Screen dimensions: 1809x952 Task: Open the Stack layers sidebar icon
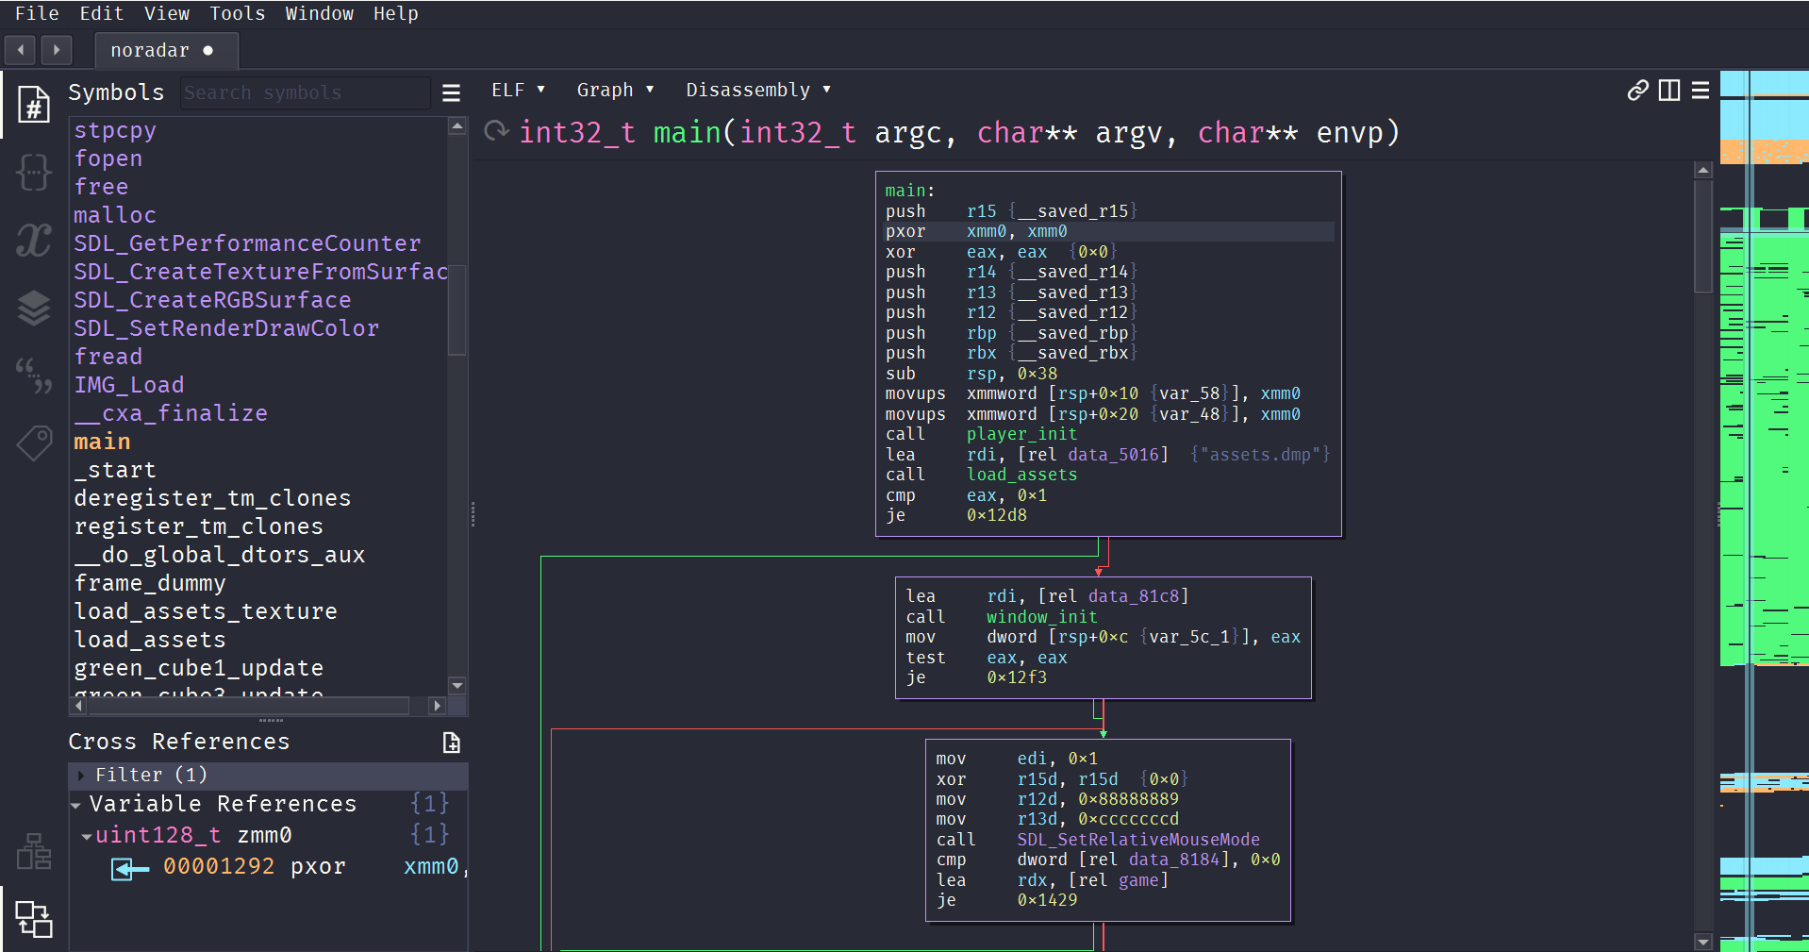pos(34,308)
